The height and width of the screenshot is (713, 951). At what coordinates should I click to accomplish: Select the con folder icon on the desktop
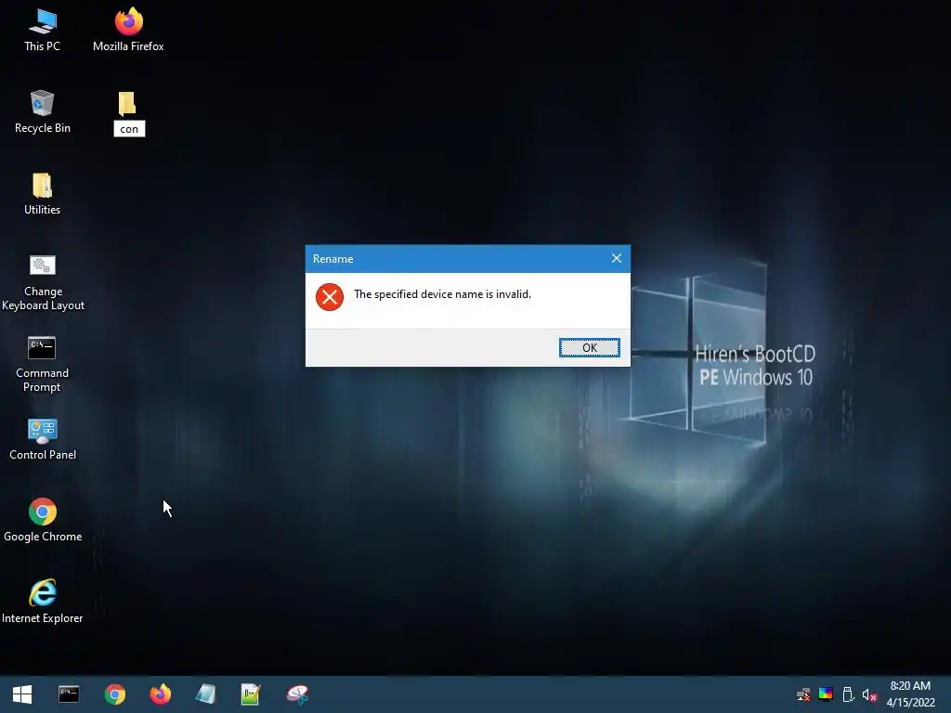[126, 104]
